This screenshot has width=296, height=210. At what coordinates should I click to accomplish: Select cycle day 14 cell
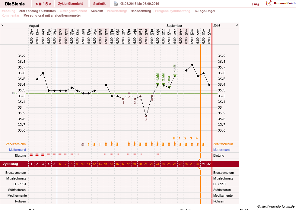point(106,164)
